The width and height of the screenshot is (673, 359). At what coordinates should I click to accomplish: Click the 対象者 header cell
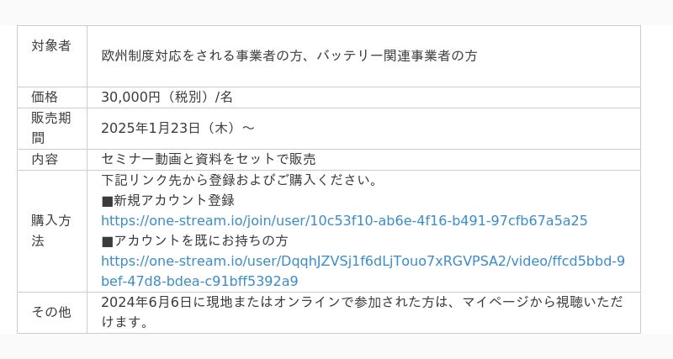[x=51, y=45]
